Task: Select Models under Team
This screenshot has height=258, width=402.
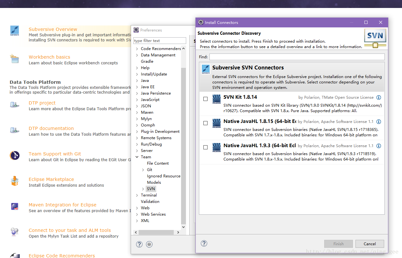Action: tap(154, 183)
